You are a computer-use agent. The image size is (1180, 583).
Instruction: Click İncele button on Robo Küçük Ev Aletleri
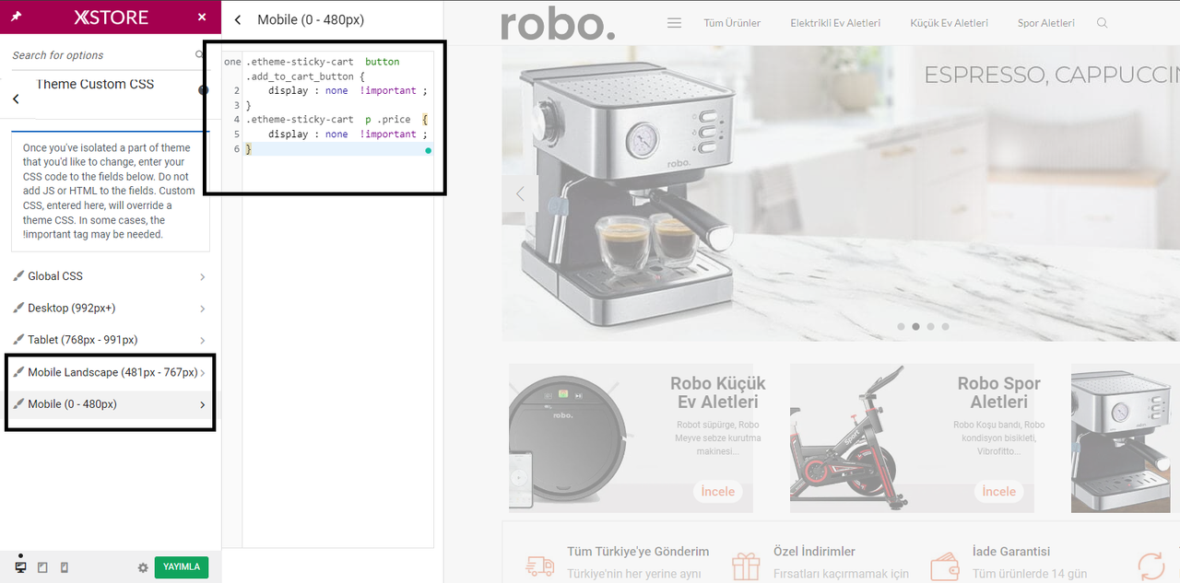point(718,492)
